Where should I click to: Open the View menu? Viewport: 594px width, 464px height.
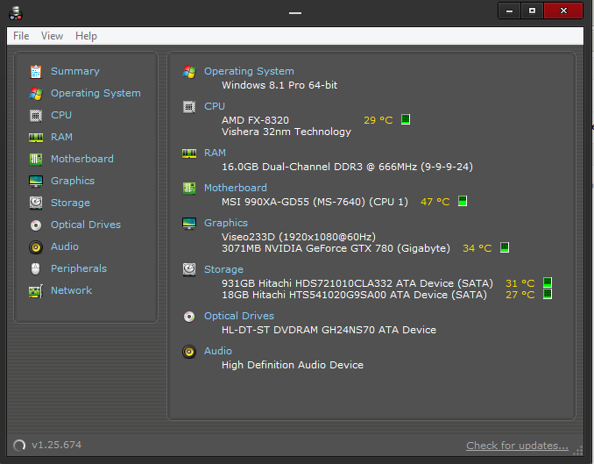pos(52,36)
